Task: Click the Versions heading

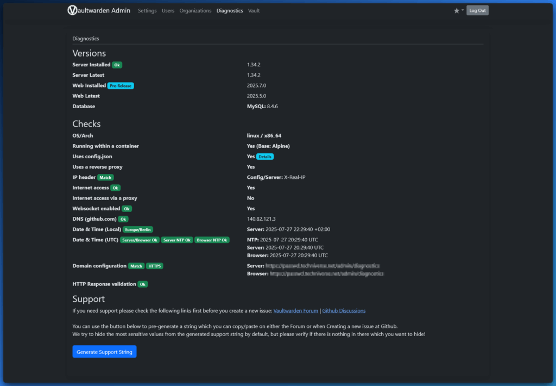Action: (x=89, y=53)
